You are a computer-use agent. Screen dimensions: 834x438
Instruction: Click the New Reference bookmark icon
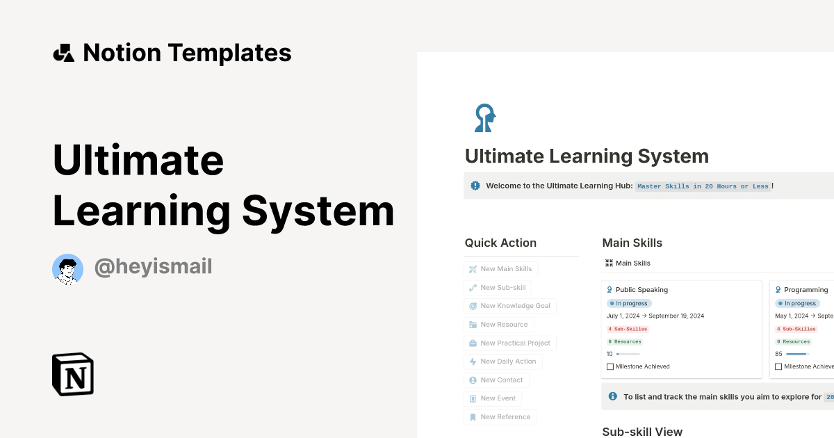coord(474,416)
